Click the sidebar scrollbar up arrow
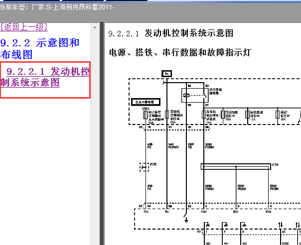This screenshot has height=245, width=301. click(95, 27)
